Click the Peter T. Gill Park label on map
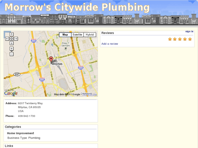This screenshot has width=198, height=148. coord(66,44)
